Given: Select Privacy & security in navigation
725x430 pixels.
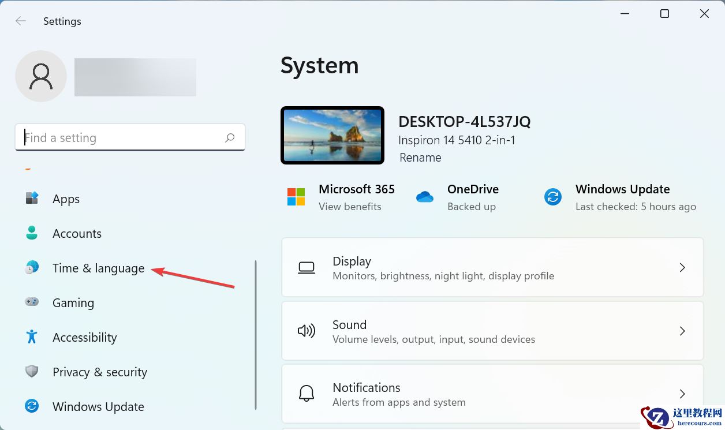Looking at the screenshot, I should coord(99,372).
